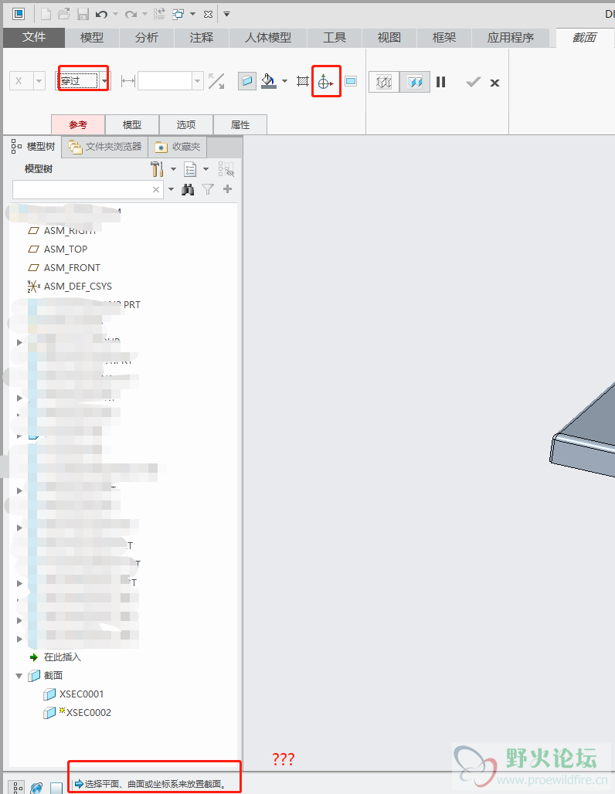Switch to the 模型 ribbon tab
Screen dimensions: 615x794
pos(92,38)
